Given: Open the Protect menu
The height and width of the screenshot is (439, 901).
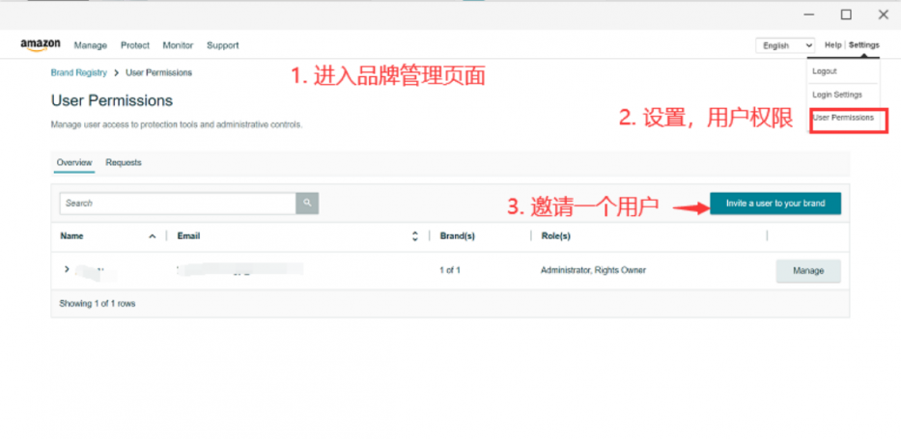Looking at the screenshot, I should coord(135,45).
